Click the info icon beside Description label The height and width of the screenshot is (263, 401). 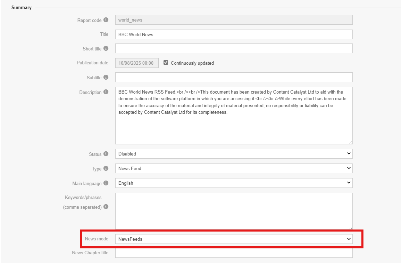pyautogui.click(x=106, y=92)
